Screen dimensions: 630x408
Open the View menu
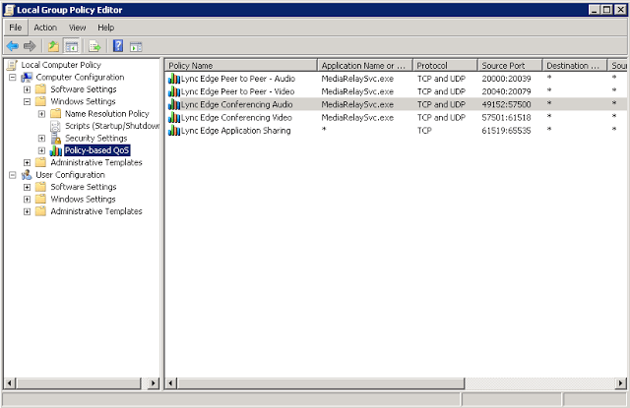77,28
